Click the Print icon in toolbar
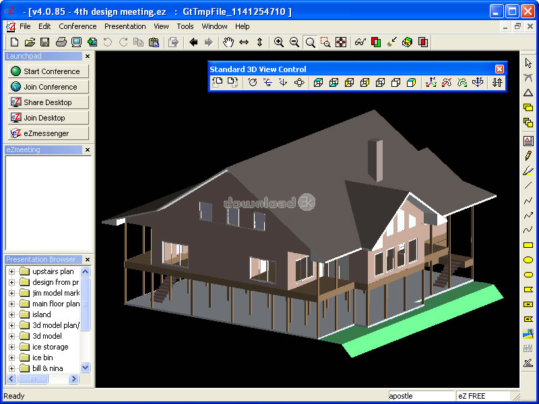 click(x=61, y=42)
